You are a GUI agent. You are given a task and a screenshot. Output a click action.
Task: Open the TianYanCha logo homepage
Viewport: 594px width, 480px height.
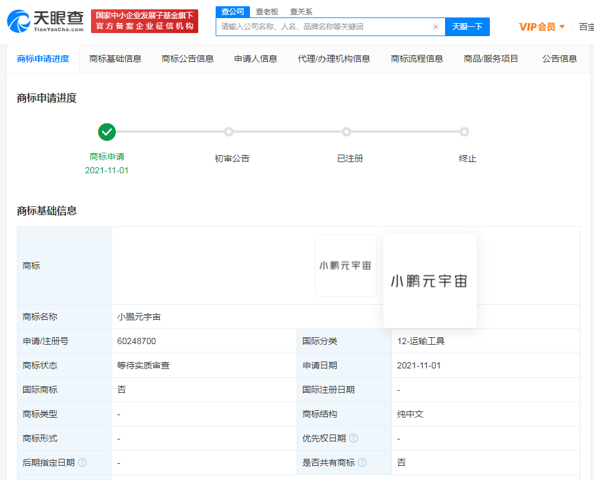(45, 21)
